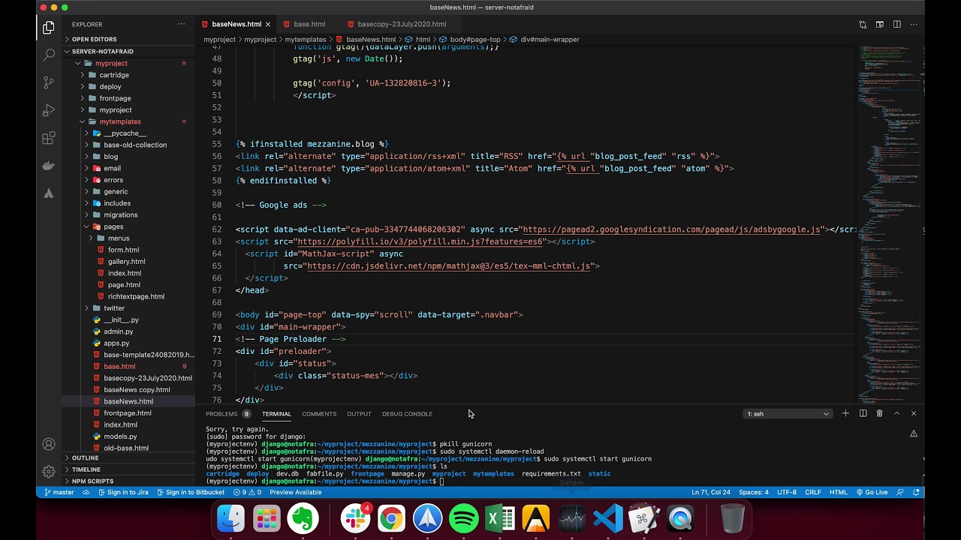Switch to the basecopy-23July2020.html tab
Viewport: 961px width, 540px height.
point(402,24)
